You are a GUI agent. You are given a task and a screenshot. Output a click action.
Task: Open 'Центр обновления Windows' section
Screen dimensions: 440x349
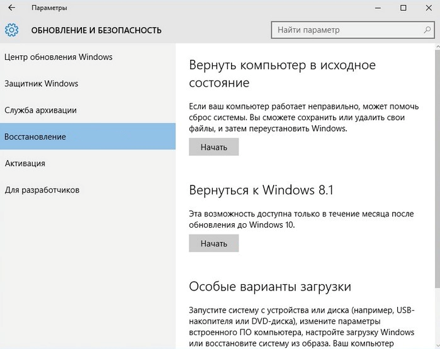pos(59,57)
